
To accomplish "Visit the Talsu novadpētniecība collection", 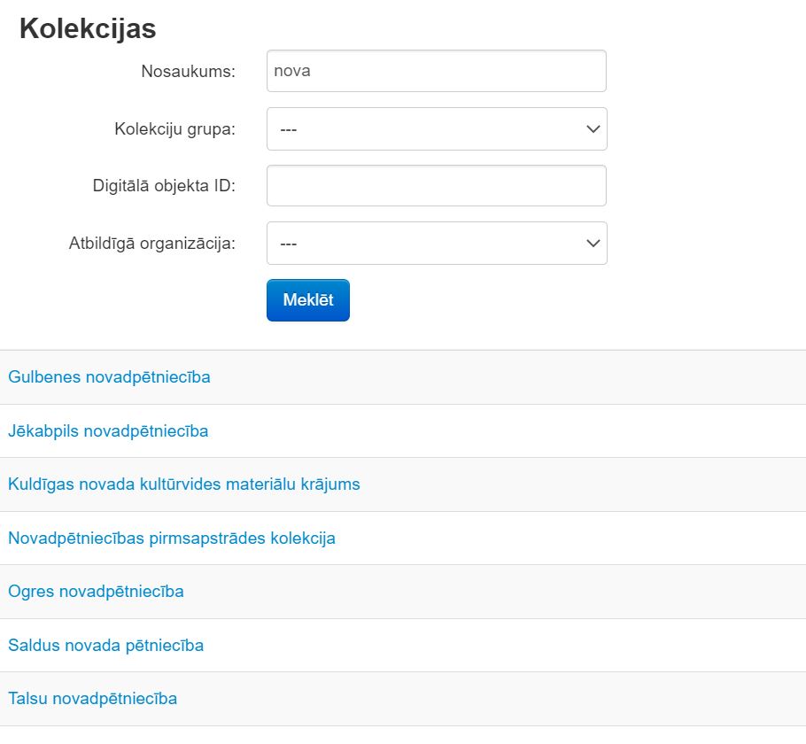I will [92, 698].
